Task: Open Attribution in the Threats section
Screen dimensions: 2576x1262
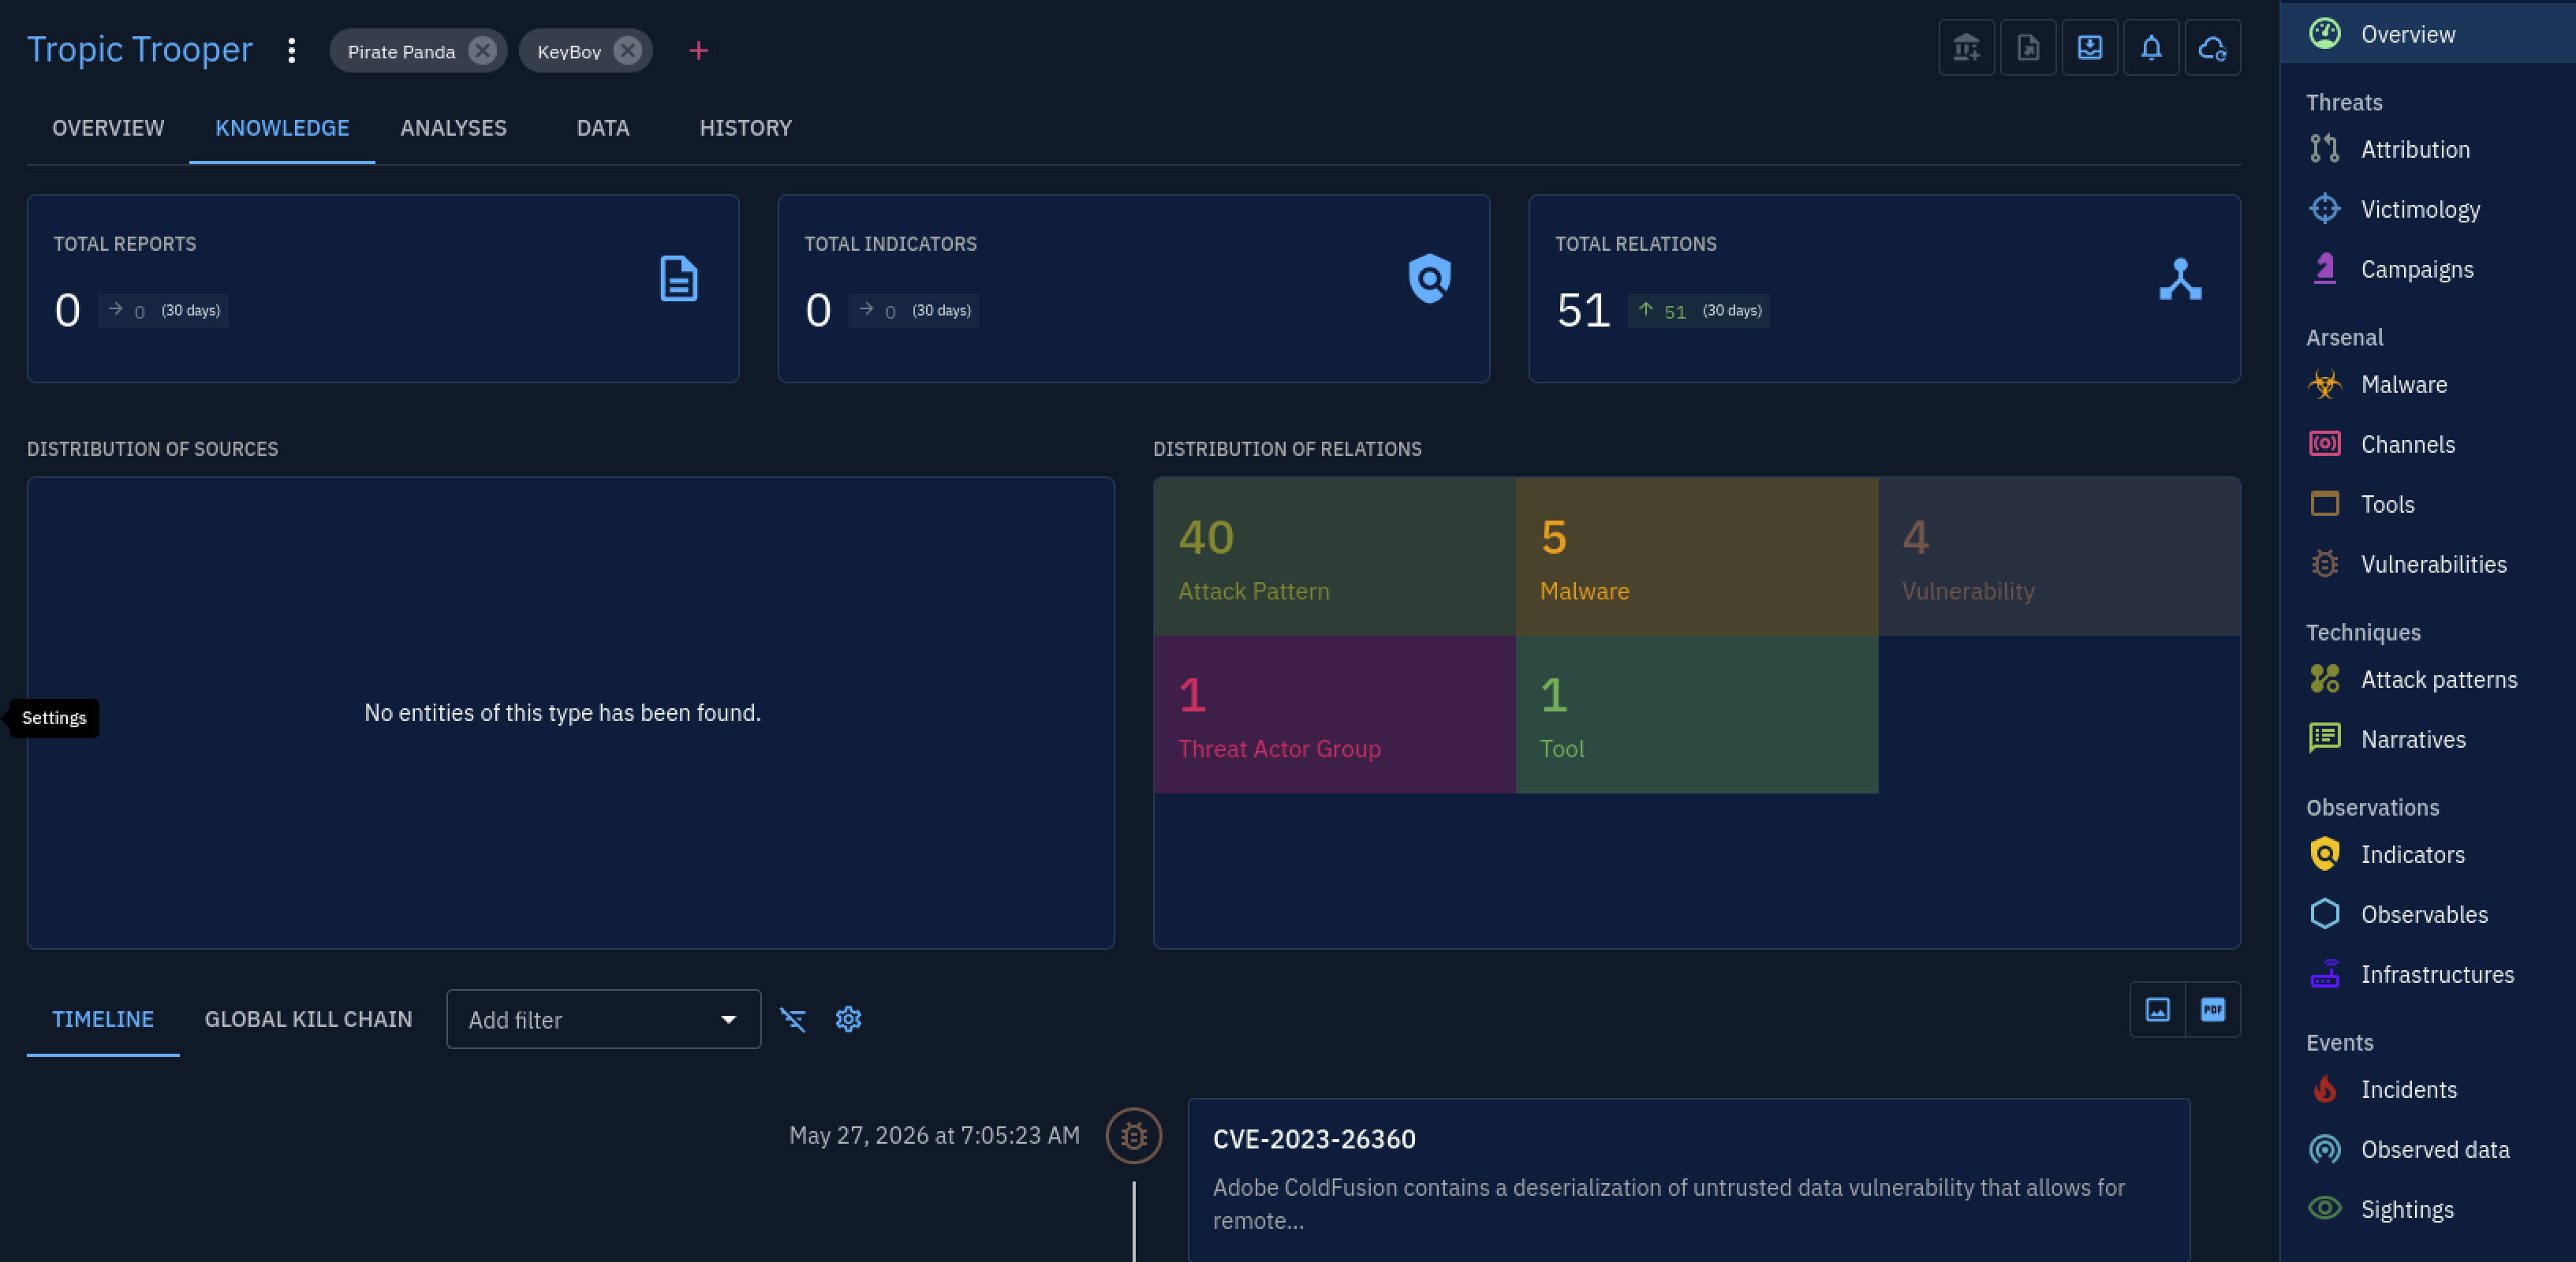Action: coord(2428,149)
